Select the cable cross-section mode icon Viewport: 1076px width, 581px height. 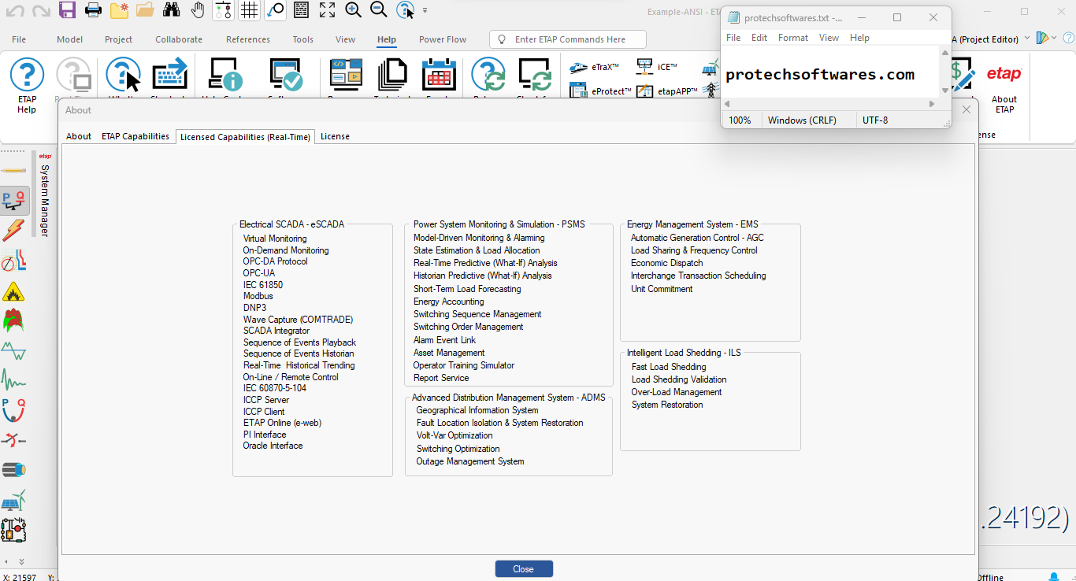coord(13,470)
